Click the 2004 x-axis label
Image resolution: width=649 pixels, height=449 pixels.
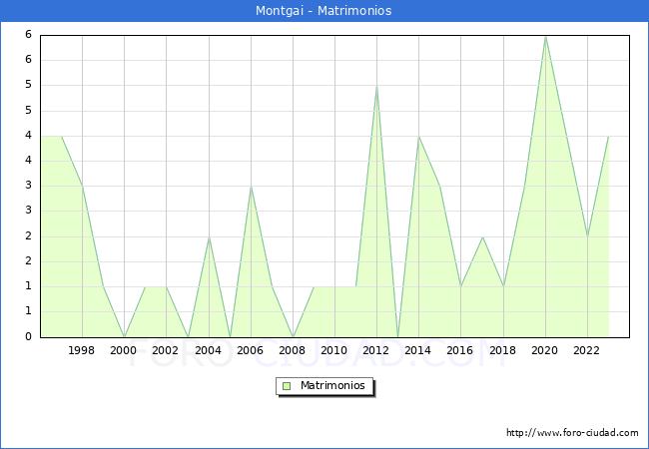[208, 350]
